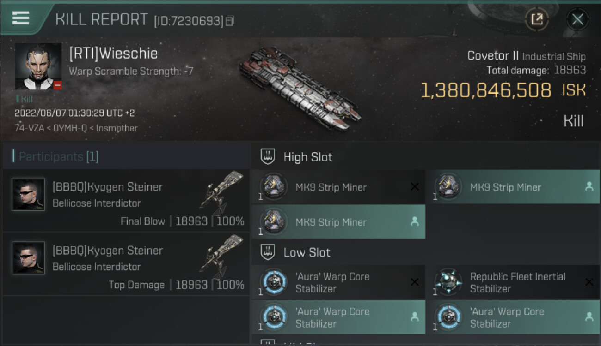Close the kill report window
This screenshot has height=346, width=601.
[577, 19]
